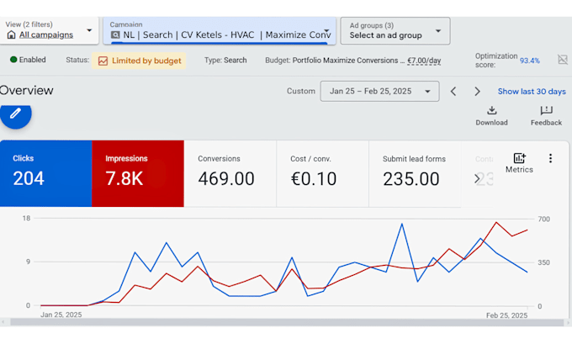Open the Campaign selector dropdown

click(x=220, y=31)
